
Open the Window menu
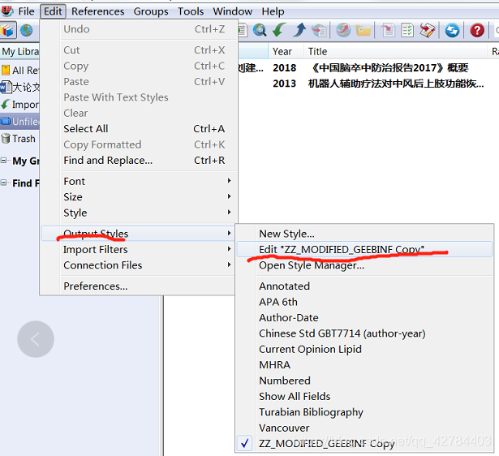coord(233,11)
